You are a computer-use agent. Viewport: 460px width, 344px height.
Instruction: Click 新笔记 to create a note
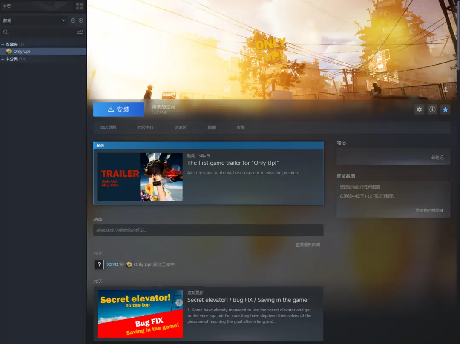437,158
